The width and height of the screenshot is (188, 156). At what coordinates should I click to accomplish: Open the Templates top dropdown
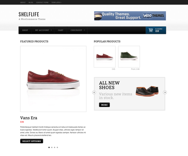pos(56,2)
